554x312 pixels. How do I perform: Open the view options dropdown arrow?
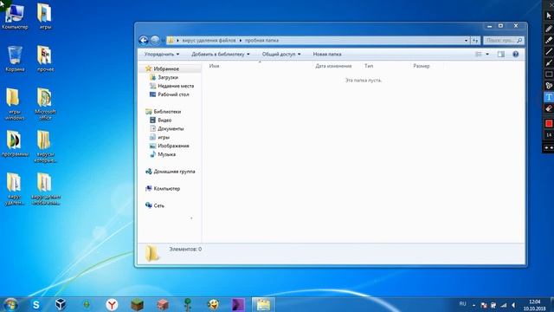(487, 54)
